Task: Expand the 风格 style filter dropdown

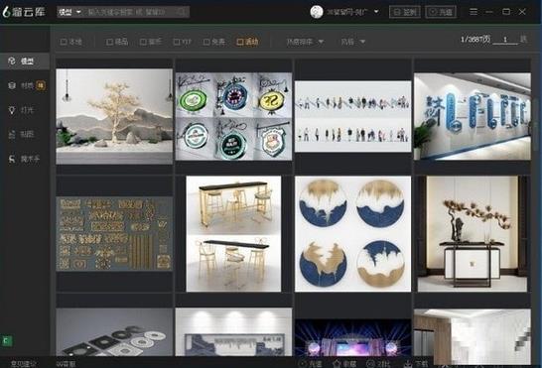Action: (x=353, y=42)
